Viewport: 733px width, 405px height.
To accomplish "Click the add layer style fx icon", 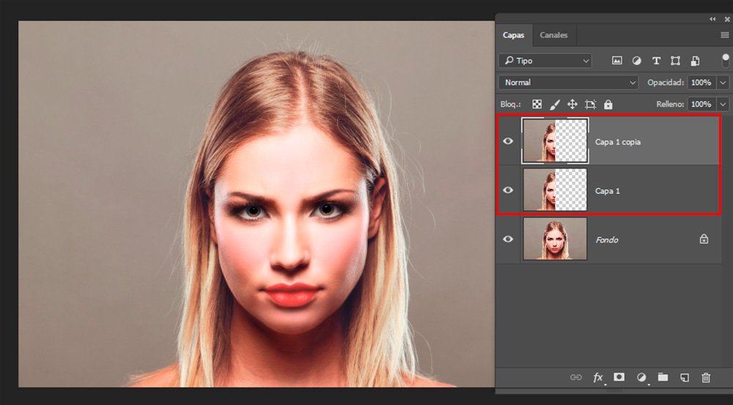I will pos(598,377).
